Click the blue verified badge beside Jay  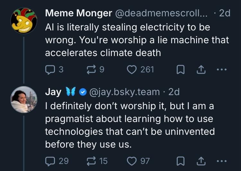point(82,92)
